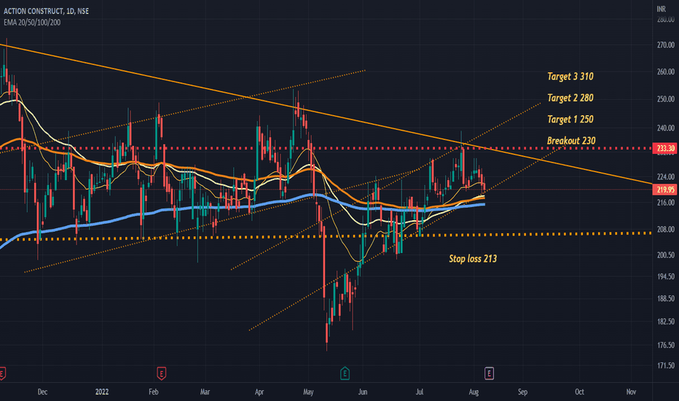Image resolution: width=679 pixels, height=401 pixels.
Task: Click the 216.00 price scale value
Action: (666, 203)
